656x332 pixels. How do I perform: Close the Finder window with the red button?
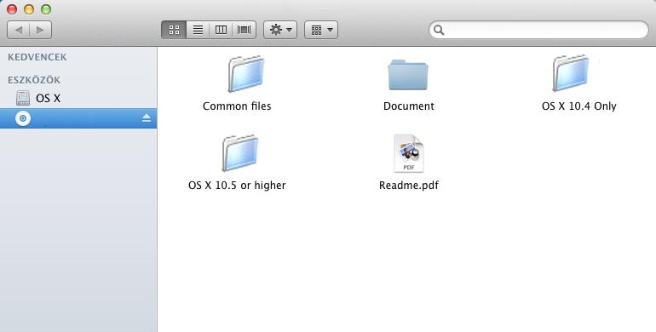click(12, 9)
